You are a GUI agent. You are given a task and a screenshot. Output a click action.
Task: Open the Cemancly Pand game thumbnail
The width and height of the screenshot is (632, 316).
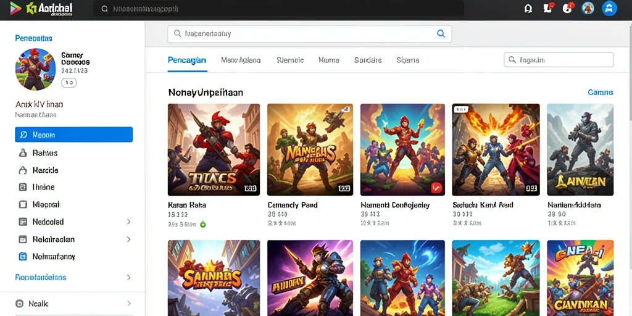[x=310, y=149]
